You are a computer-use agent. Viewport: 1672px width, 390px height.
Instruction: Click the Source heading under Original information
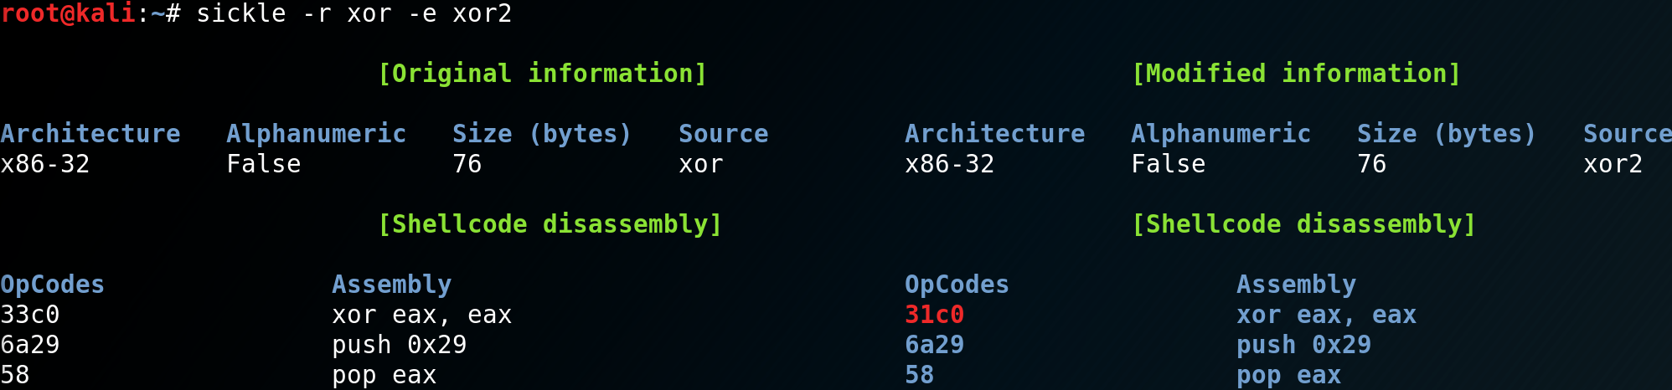tap(723, 134)
